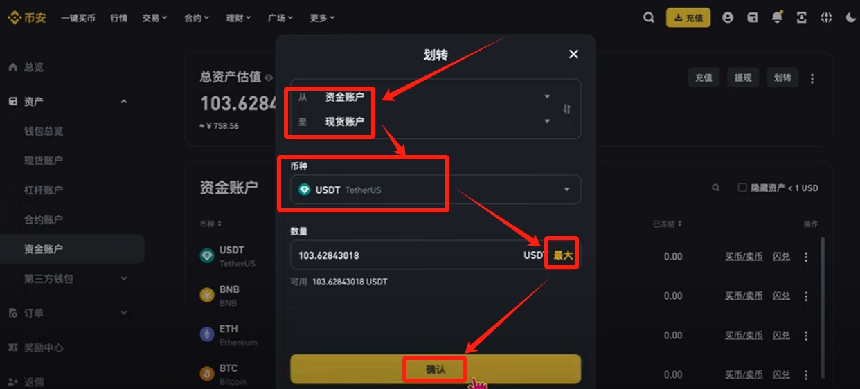Expand the from account dropdown arrow

point(547,97)
